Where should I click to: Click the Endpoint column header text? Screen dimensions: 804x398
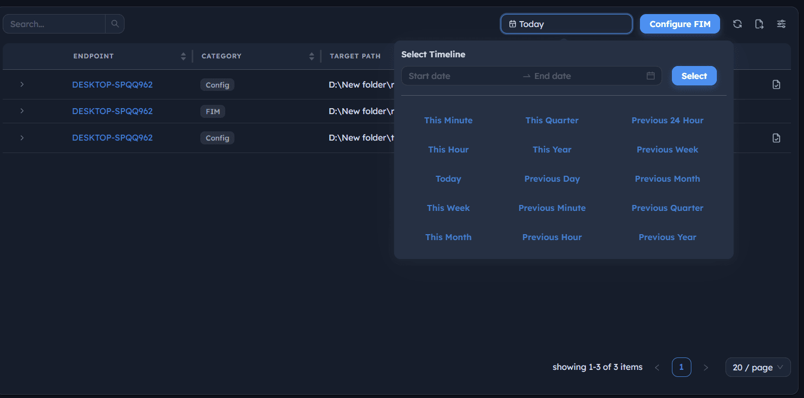(x=94, y=56)
